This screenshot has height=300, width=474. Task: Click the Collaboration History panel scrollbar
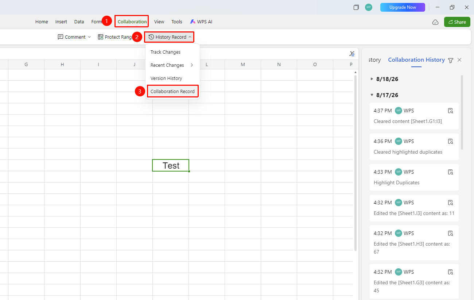click(462, 112)
